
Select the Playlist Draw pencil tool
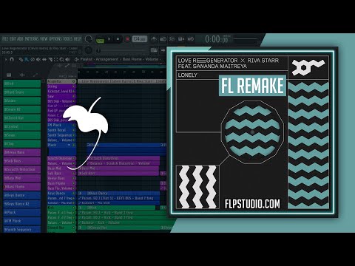(21, 59)
